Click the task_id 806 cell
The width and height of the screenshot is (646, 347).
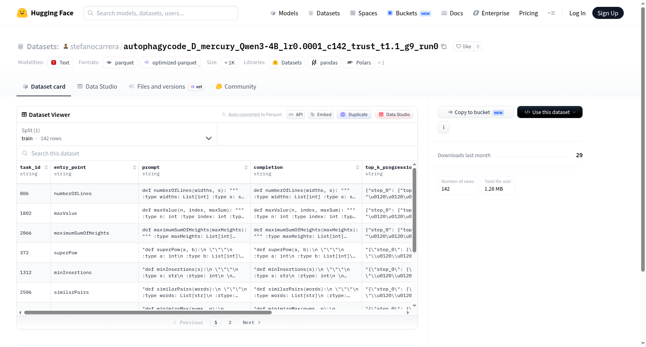tap(34, 193)
